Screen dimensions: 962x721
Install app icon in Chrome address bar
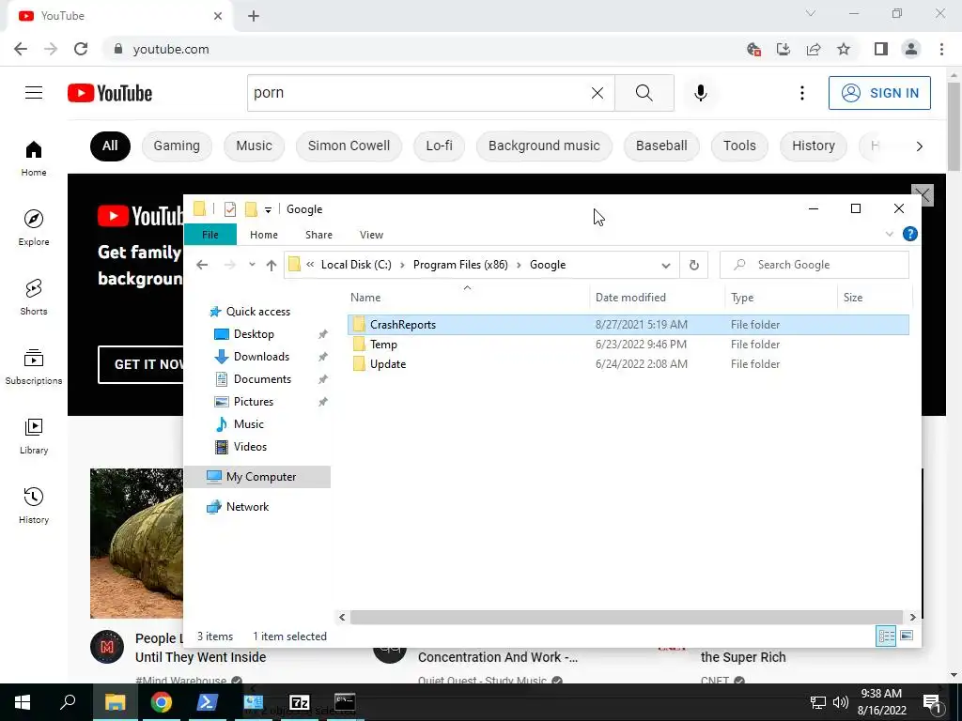[784, 49]
